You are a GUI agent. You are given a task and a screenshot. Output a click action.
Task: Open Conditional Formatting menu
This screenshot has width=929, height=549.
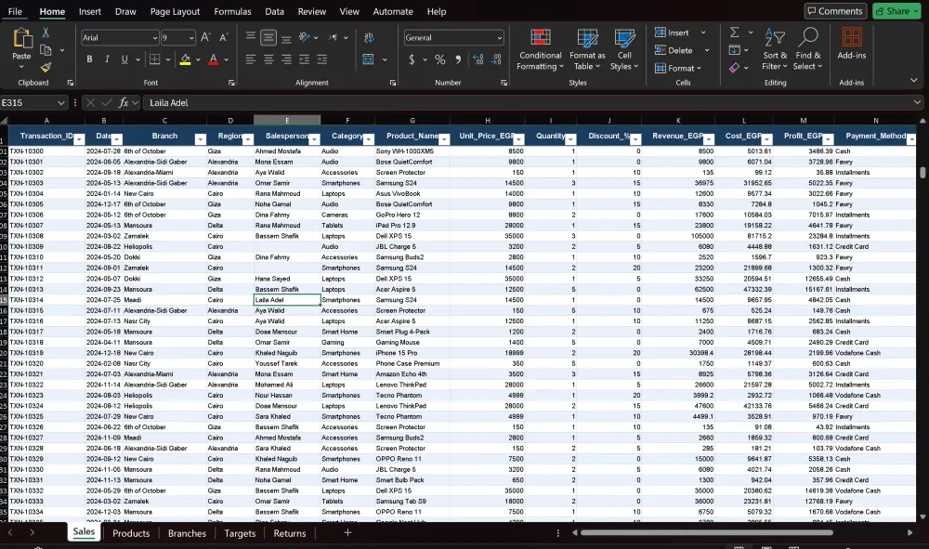[541, 50]
